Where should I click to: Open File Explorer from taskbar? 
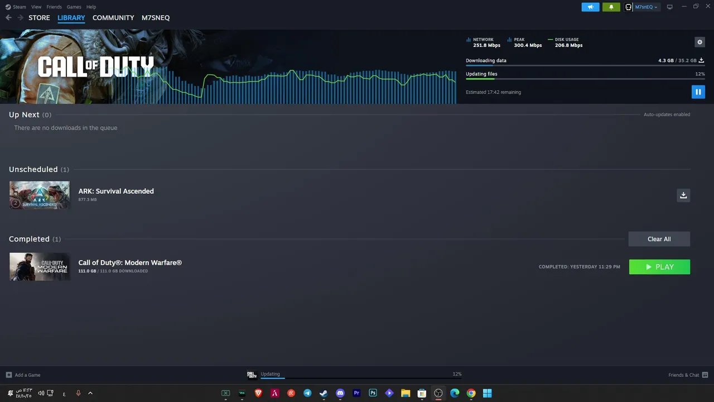[x=406, y=393]
